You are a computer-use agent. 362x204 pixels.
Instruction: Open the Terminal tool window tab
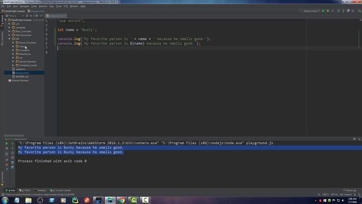point(40,190)
